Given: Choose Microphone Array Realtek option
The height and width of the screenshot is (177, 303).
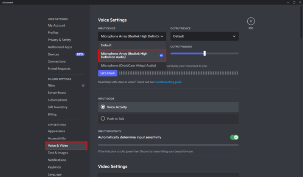Looking at the screenshot, I should [x=132, y=55].
